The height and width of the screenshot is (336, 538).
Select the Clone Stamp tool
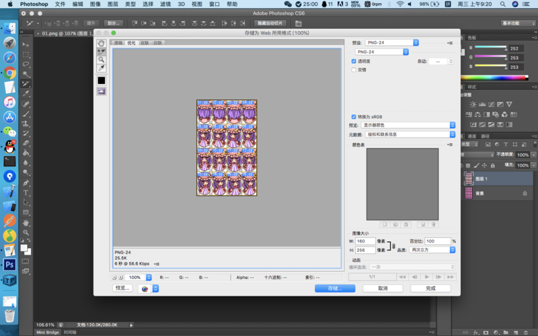26,124
